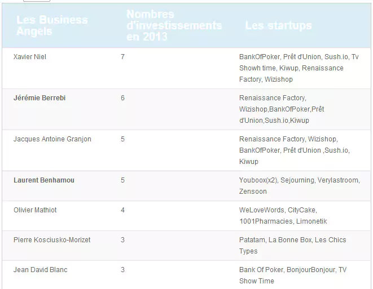Select the name Xavier Niel
The height and width of the screenshot is (289, 373).
(29, 57)
